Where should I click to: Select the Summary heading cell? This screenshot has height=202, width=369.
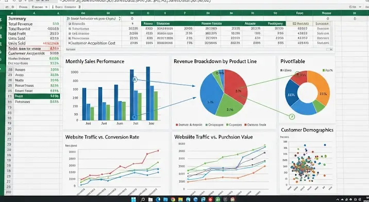pyautogui.click(x=33, y=19)
